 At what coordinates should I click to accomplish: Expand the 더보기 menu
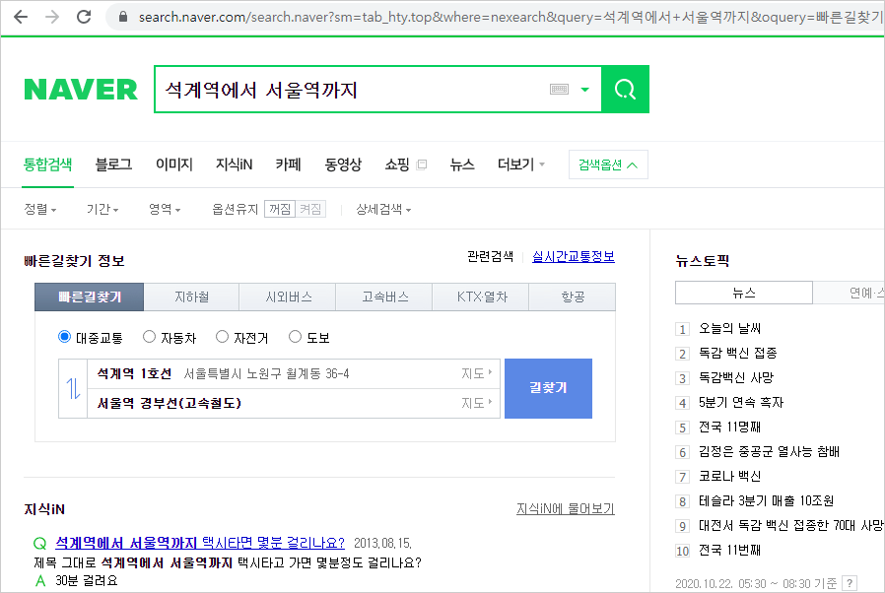tap(520, 165)
